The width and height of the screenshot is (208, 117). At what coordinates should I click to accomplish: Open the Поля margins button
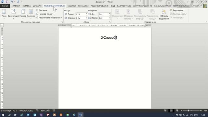point(4,14)
